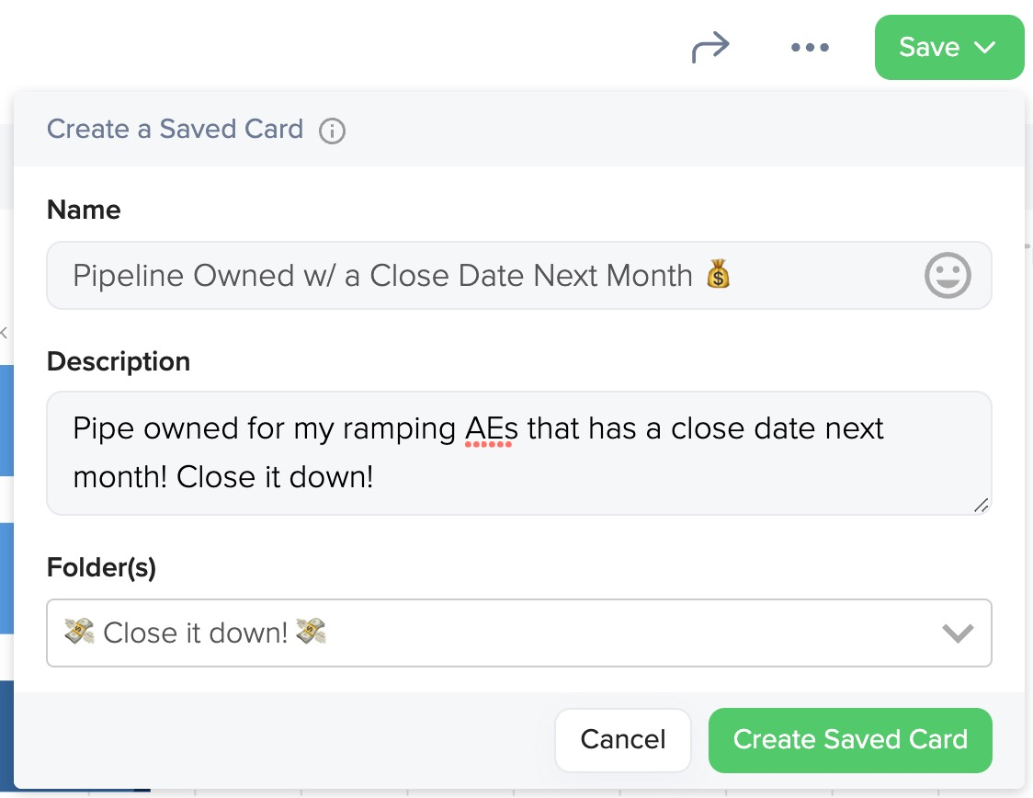The width and height of the screenshot is (1033, 798).
Task: Expand the Save button chevron
Action: pos(985,48)
